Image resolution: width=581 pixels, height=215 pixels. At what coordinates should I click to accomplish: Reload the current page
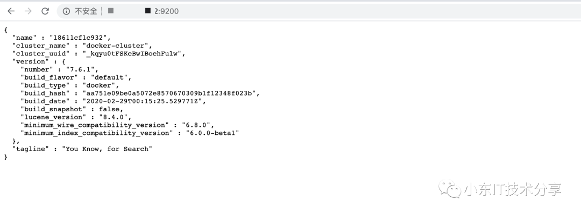click(x=45, y=11)
